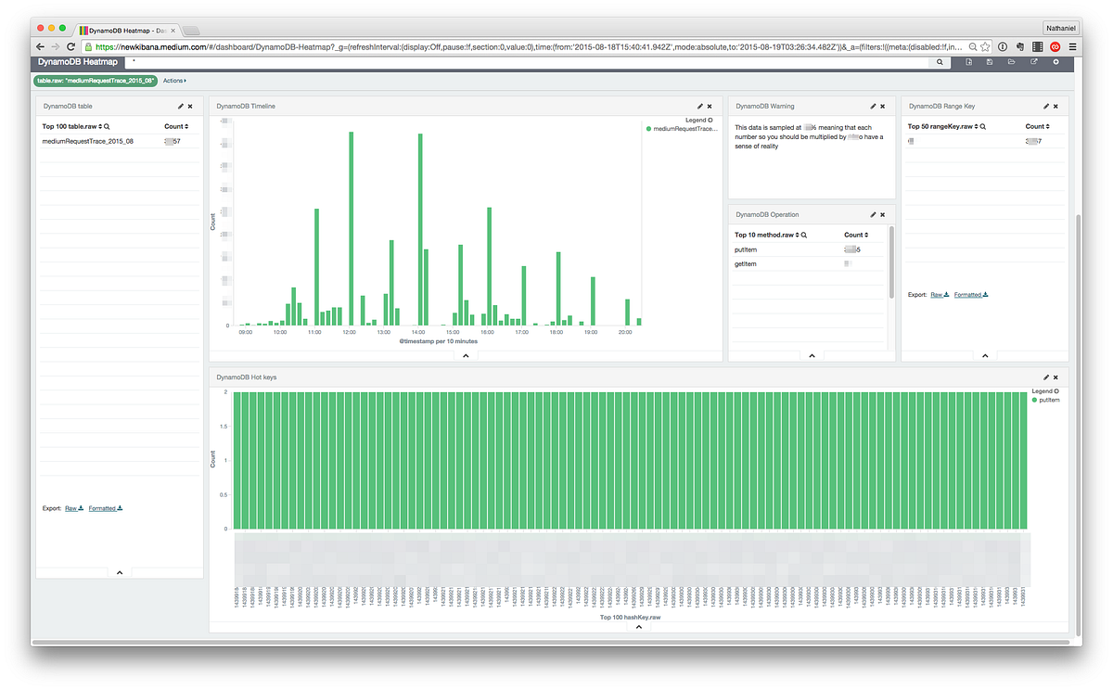The height and width of the screenshot is (690, 1113).
Task: Close the DynamoDB Range Key panel
Action: tap(1056, 107)
